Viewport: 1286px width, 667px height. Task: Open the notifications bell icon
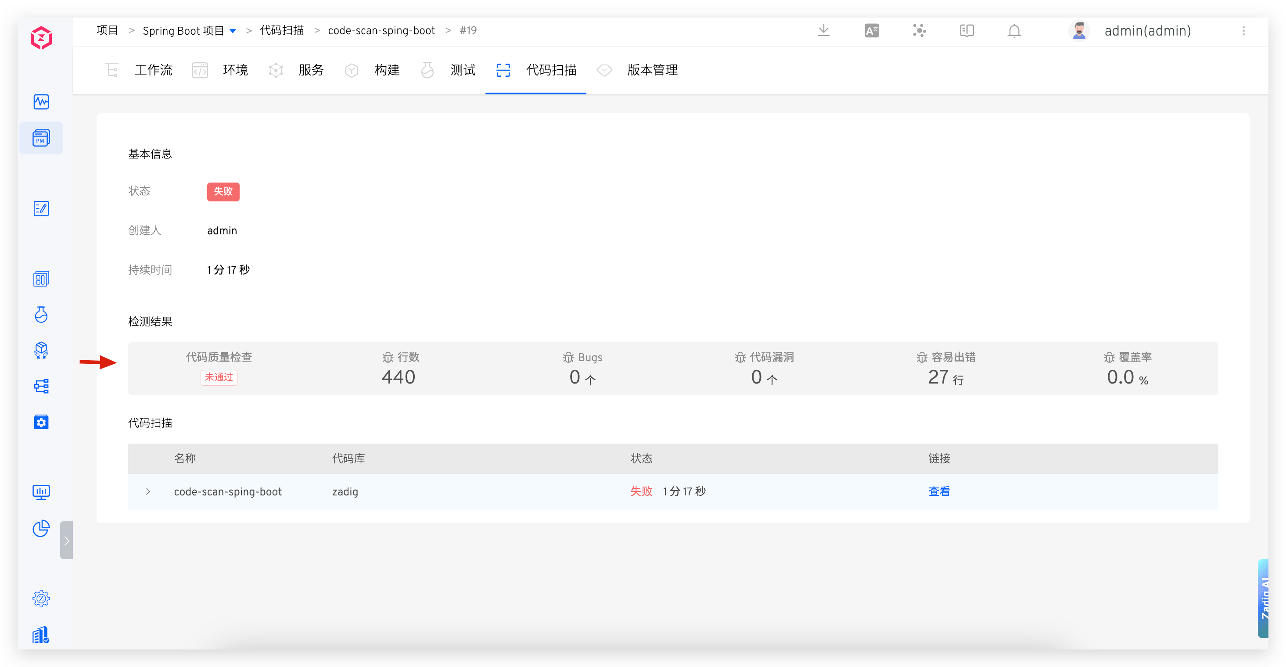coord(1014,30)
